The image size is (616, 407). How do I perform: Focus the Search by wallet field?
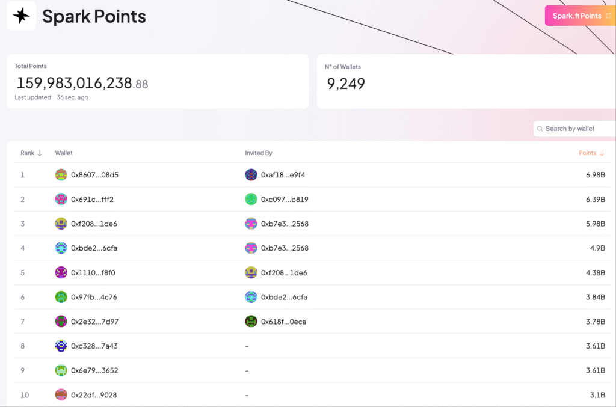[574, 129]
